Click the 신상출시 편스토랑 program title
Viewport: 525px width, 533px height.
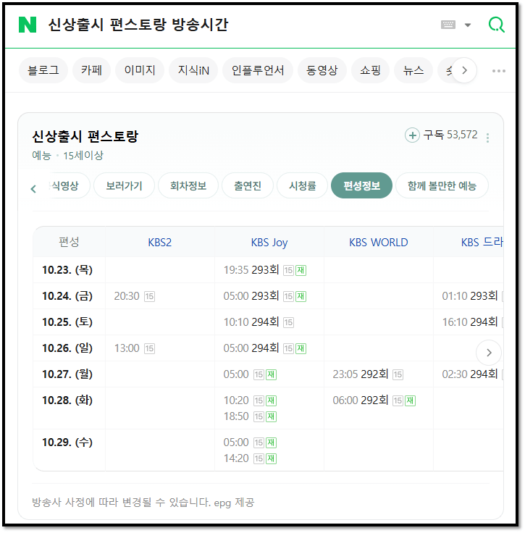(x=85, y=136)
